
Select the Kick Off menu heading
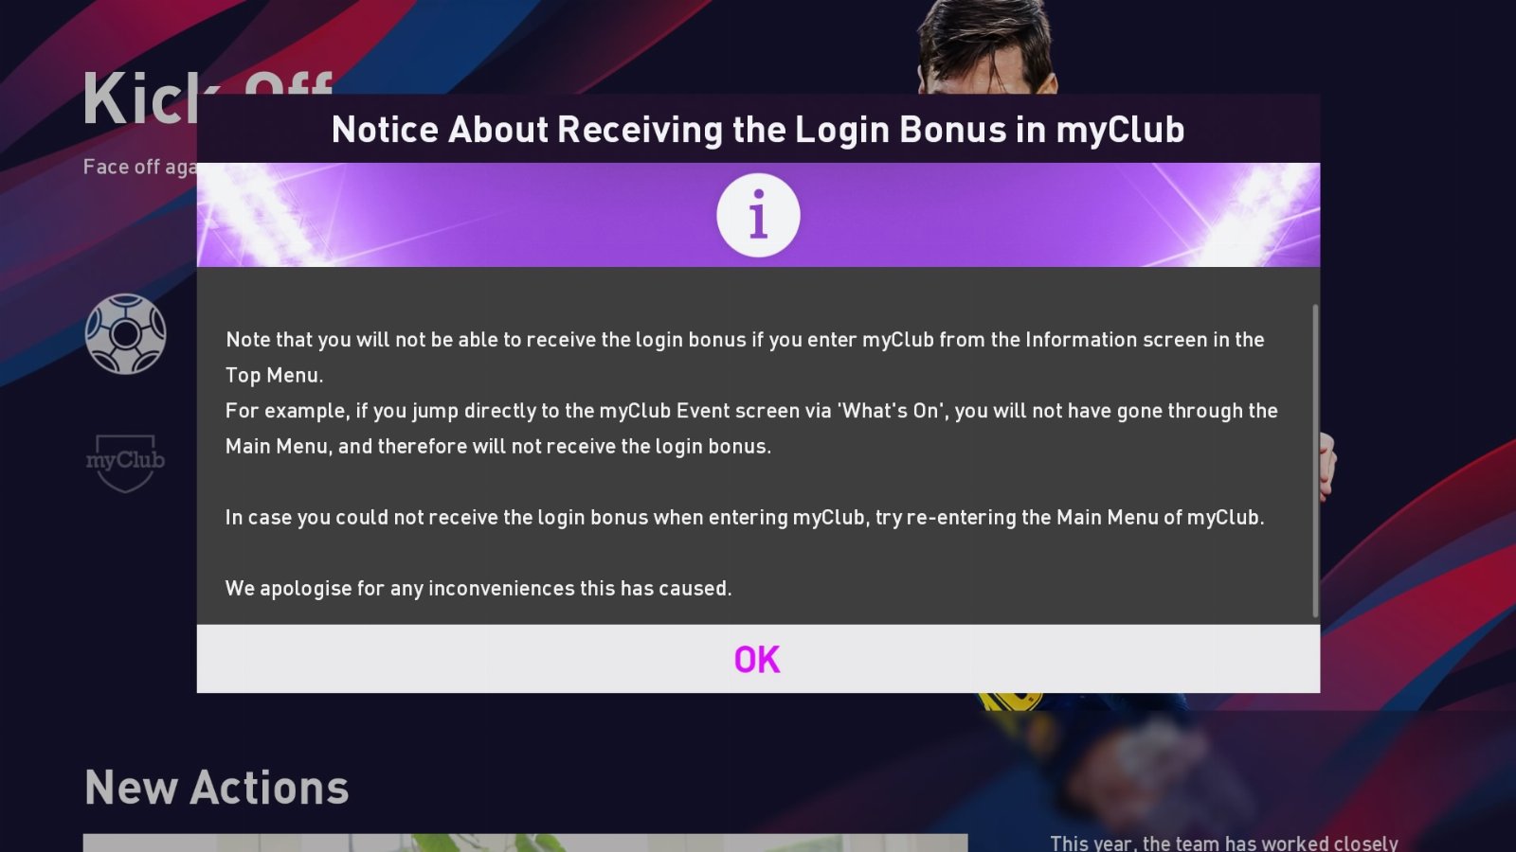tap(140, 98)
